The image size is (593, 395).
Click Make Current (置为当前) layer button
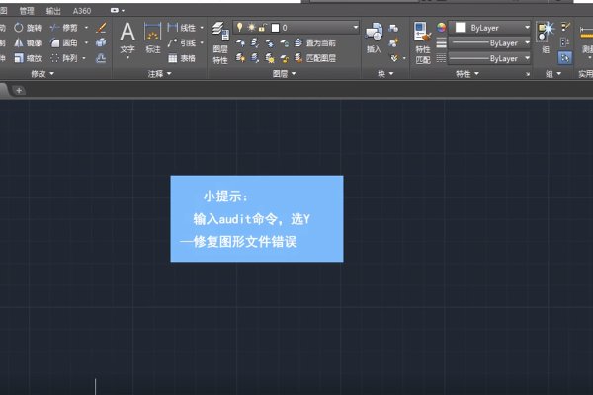(315, 42)
